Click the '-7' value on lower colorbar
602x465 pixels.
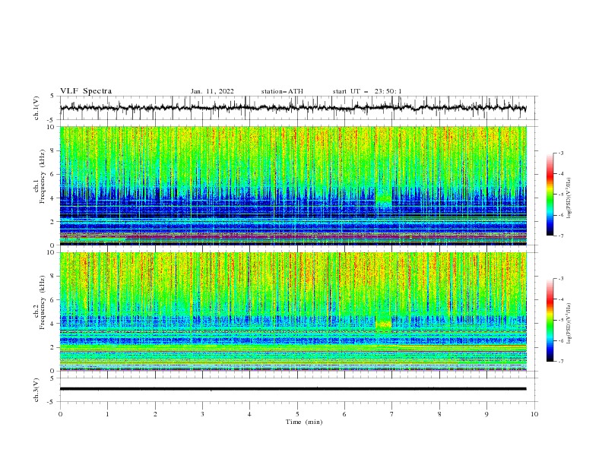tap(560, 362)
